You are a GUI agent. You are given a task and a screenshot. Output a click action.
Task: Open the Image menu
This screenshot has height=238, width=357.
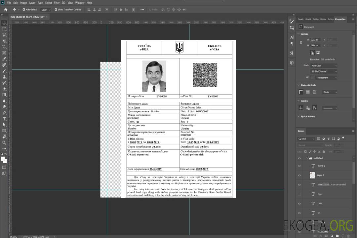[23, 3]
